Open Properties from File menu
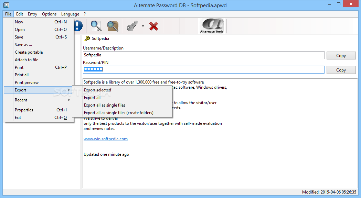The image size is (361, 198). pos(39,110)
